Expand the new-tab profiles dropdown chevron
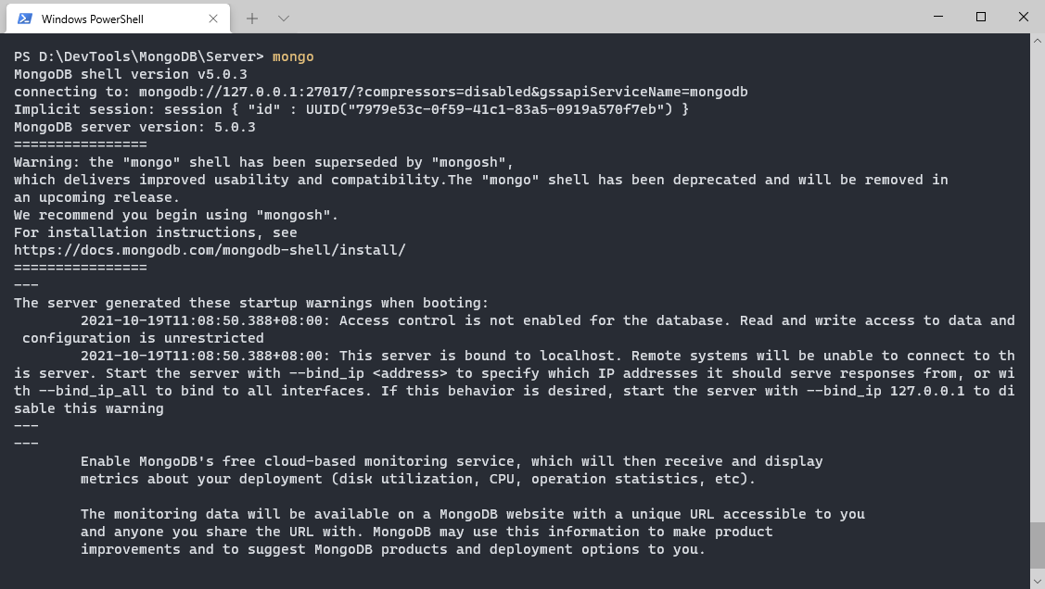The image size is (1045, 589). [284, 19]
